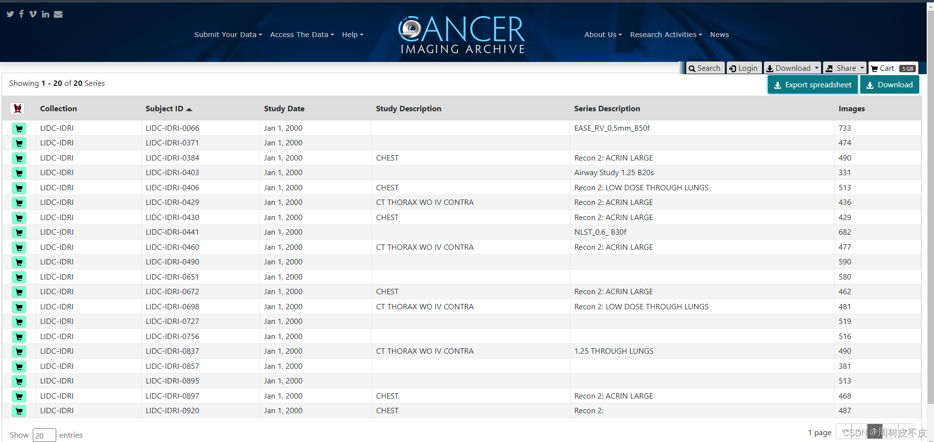The width and height of the screenshot is (934, 442).
Task: Expand the About Us menu
Action: pos(603,35)
